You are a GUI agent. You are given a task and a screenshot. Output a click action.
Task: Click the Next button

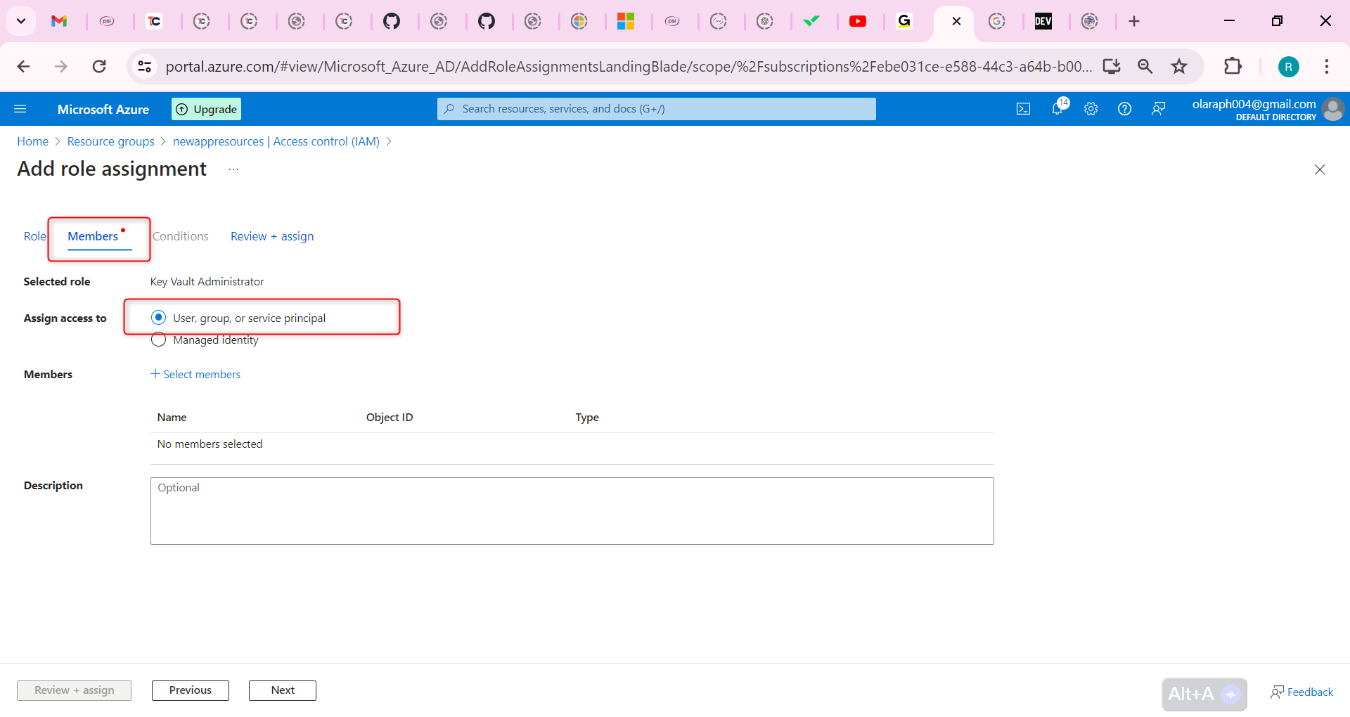(283, 690)
